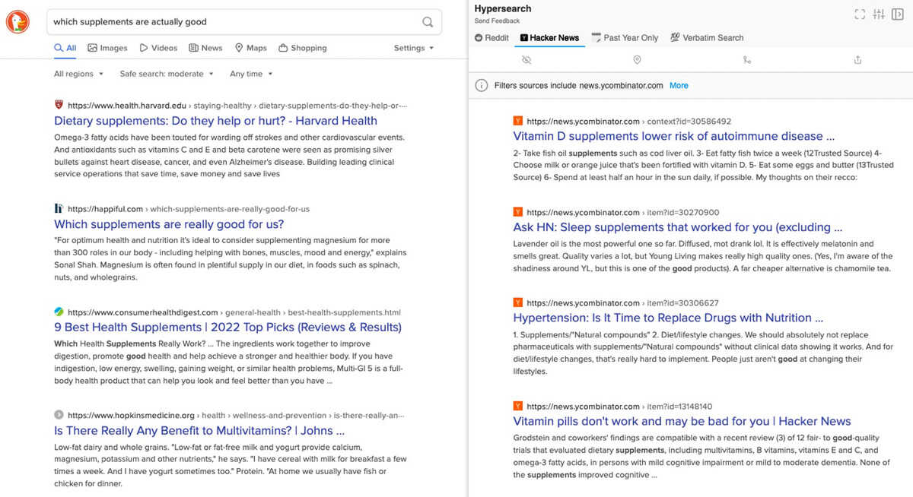Open the News tab
Viewport: 913px width, 497px height.
click(206, 48)
